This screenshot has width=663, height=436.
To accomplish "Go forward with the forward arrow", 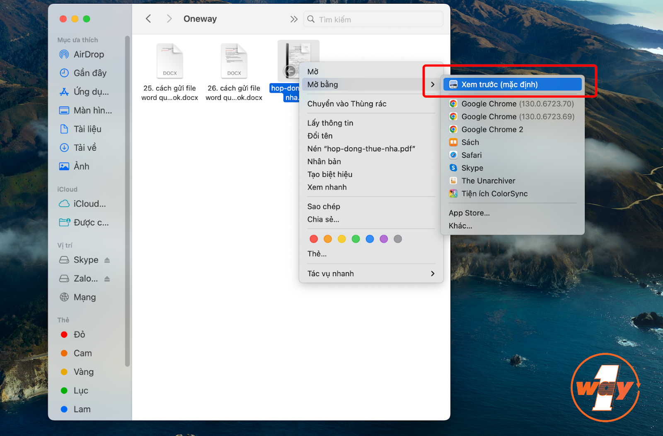I will tap(169, 19).
